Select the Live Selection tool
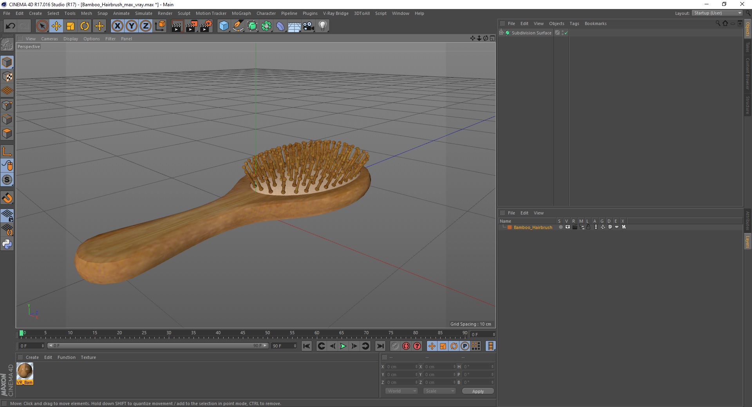The width and height of the screenshot is (752, 407). [42, 26]
